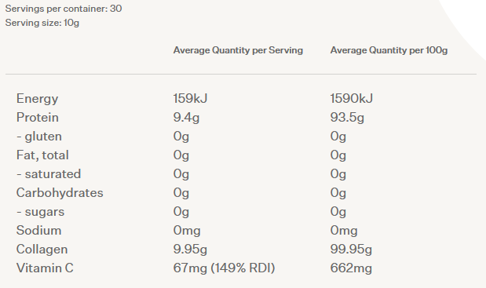Select the 662mg Vitamin C value

351,268
